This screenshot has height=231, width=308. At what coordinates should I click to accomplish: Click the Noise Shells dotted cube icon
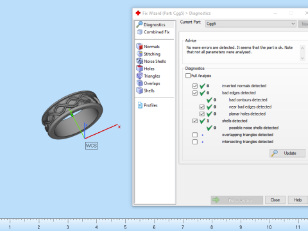[139, 61]
